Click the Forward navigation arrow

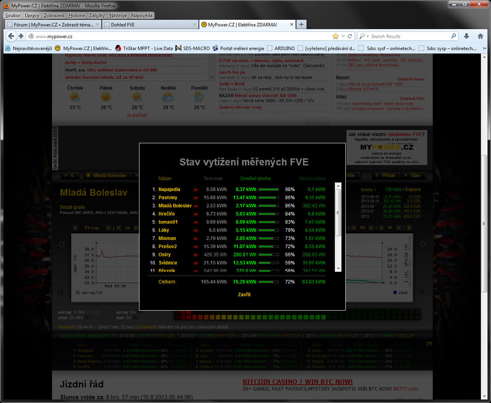click(21, 36)
